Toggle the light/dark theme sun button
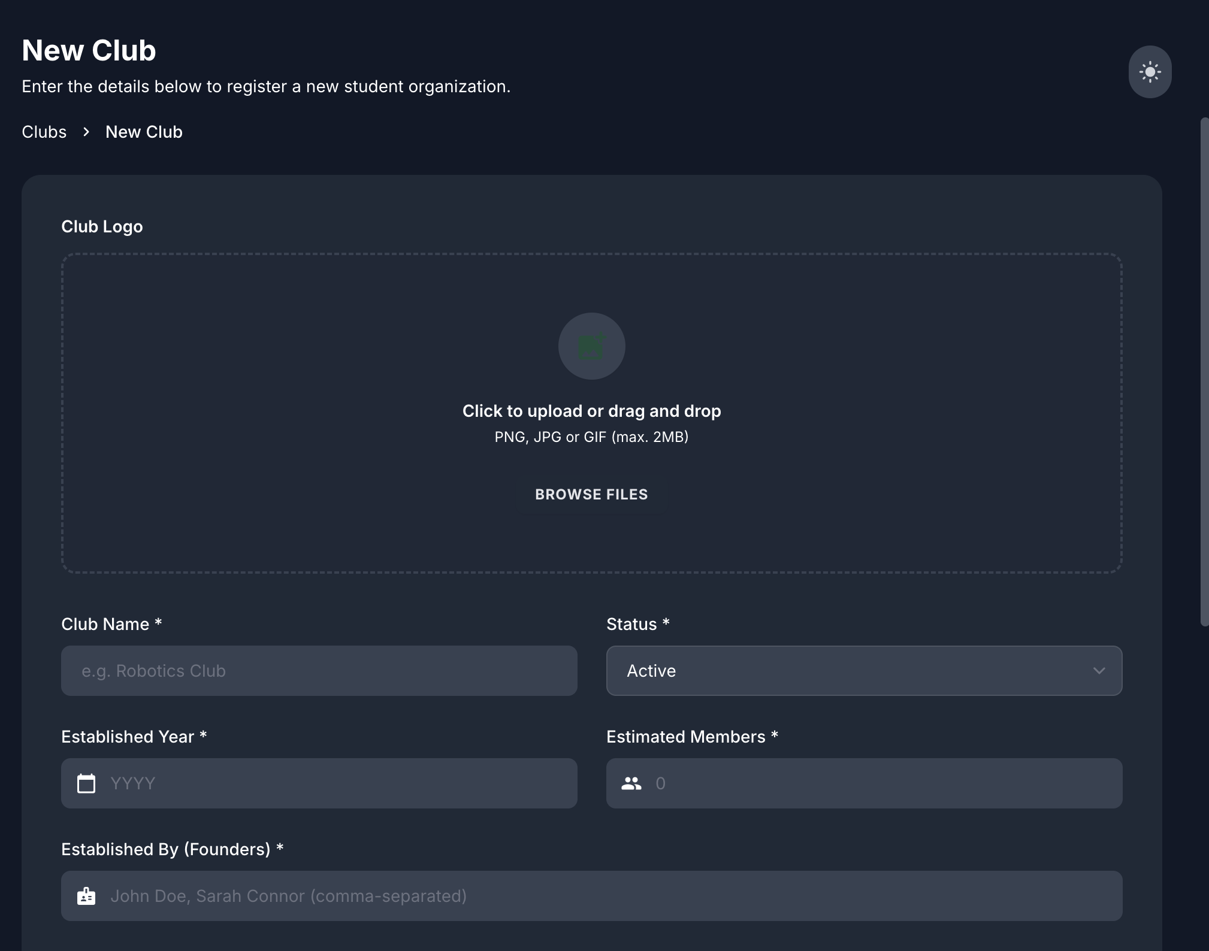 point(1150,72)
